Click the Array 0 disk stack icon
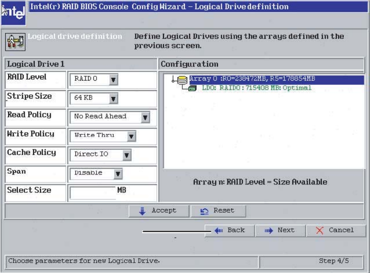Viewport: 370px width, 273px height. [182, 80]
